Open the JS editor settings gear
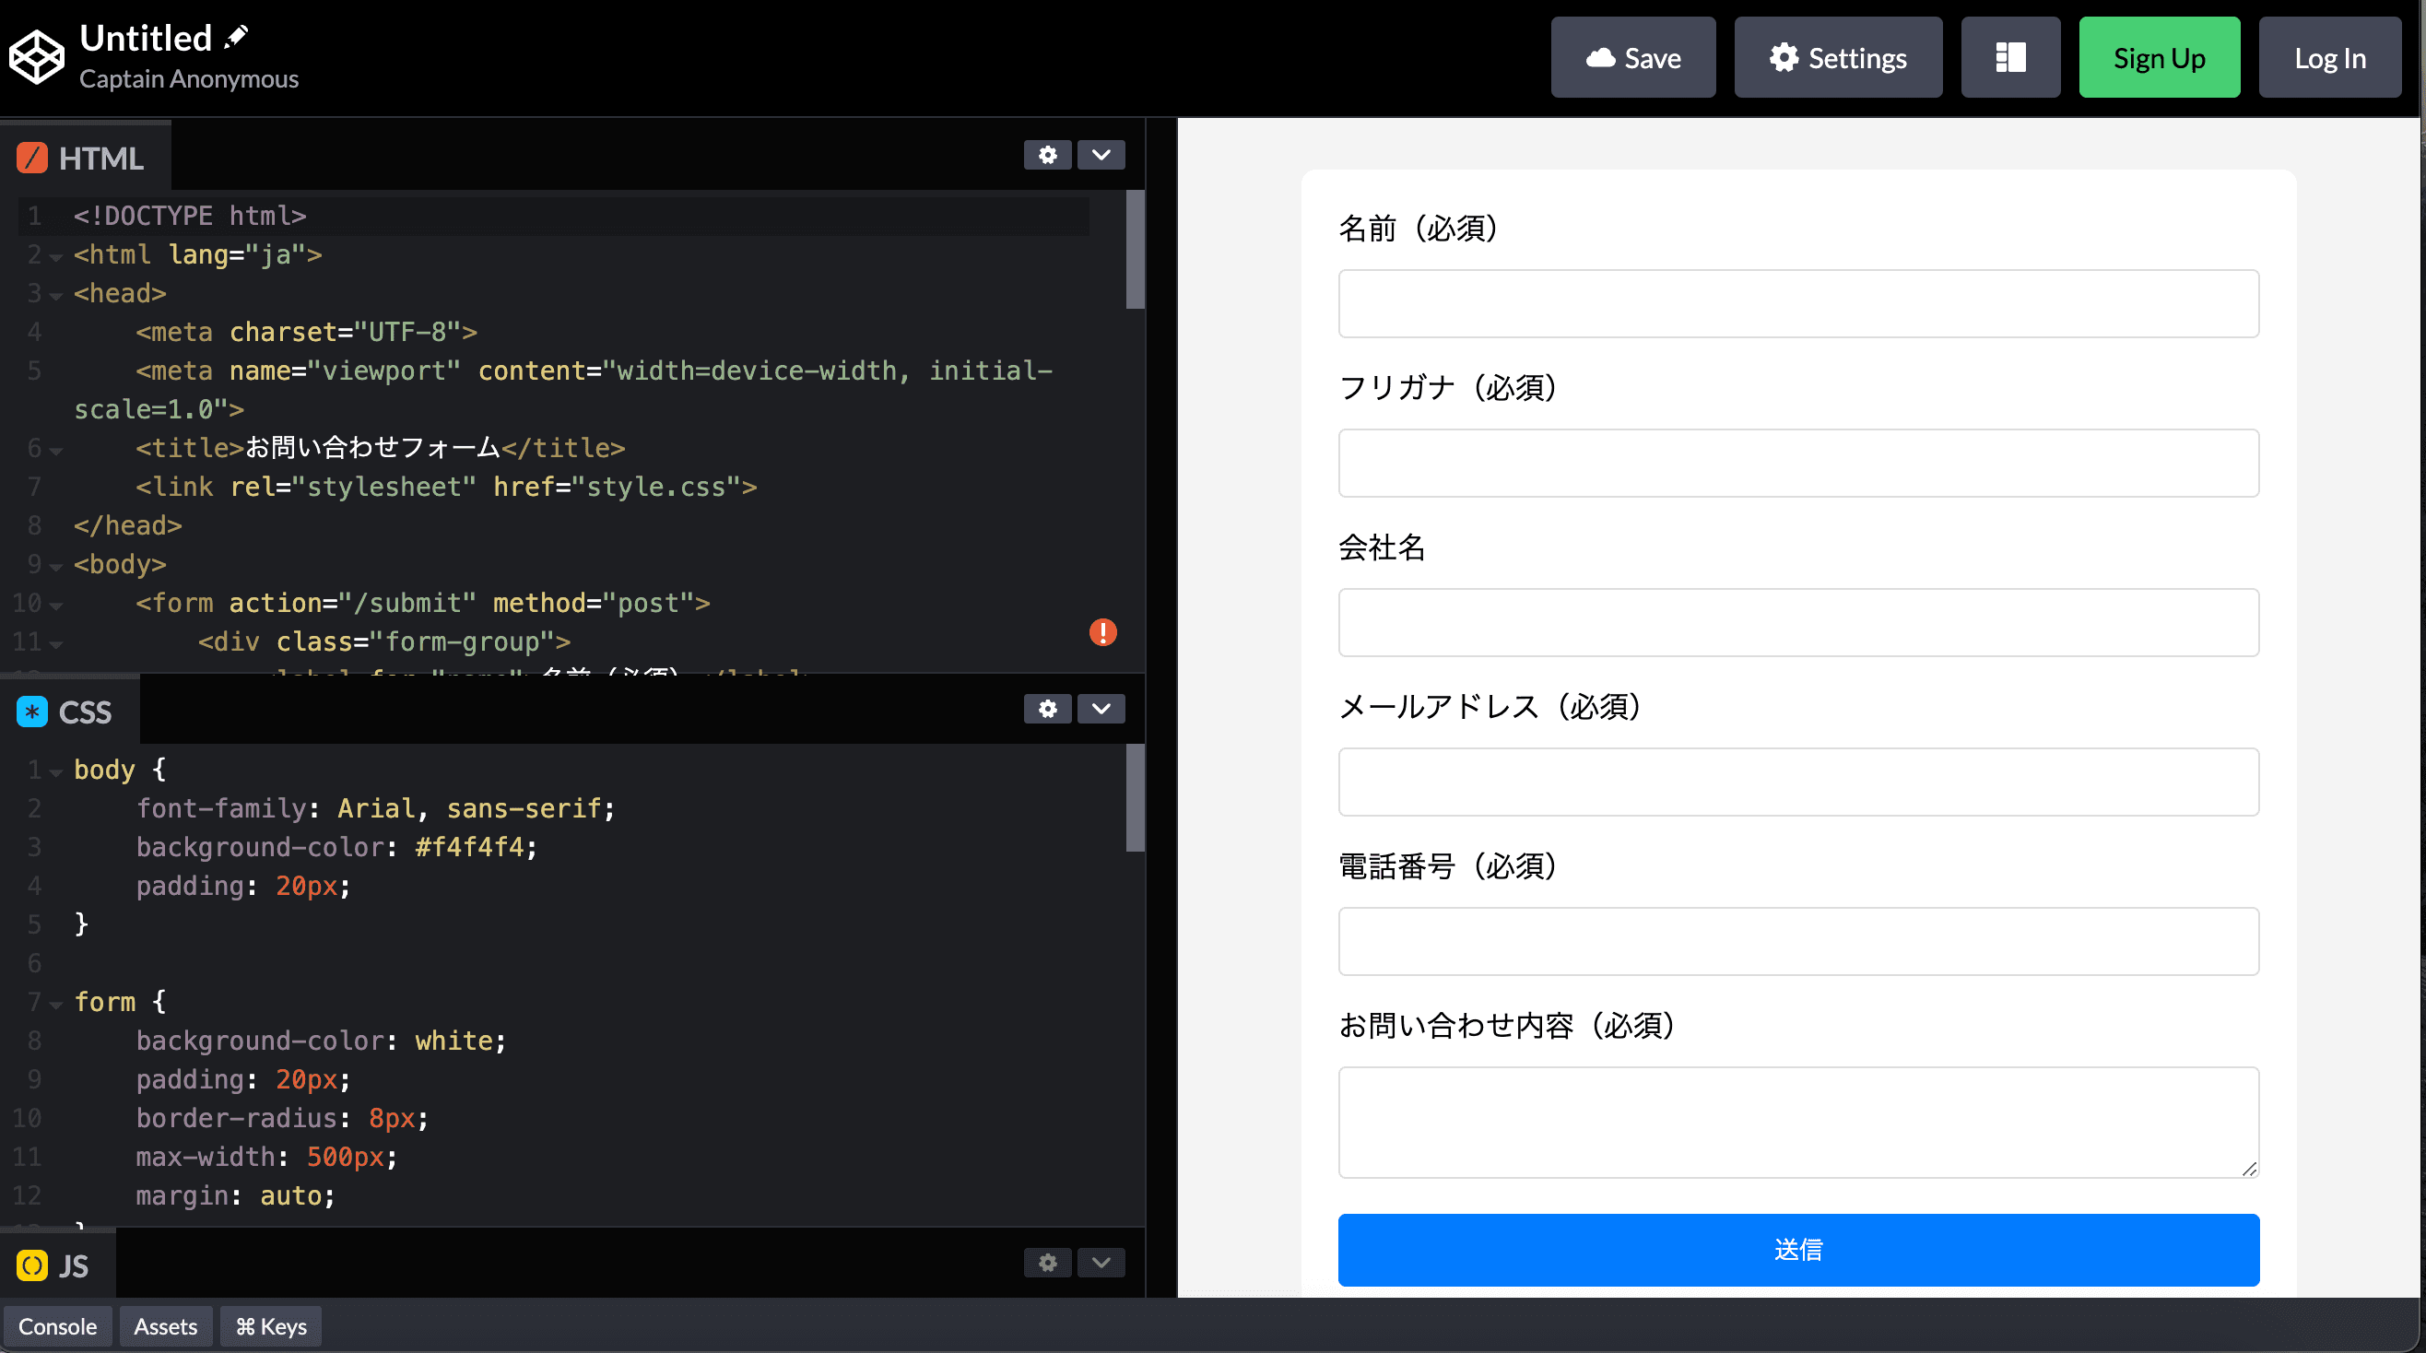 click(1047, 1262)
